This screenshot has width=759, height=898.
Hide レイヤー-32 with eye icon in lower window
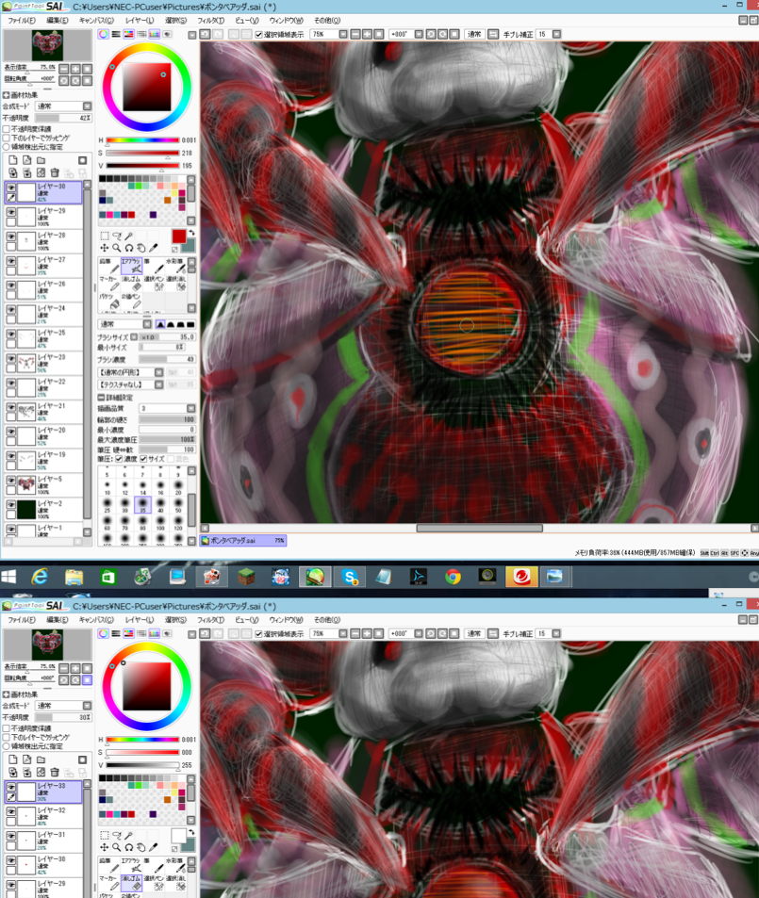click(11, 811)
